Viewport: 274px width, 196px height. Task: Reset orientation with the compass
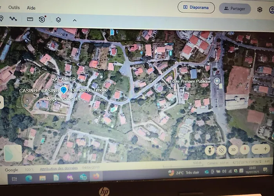pyautogui.click(x=244, y=149)
